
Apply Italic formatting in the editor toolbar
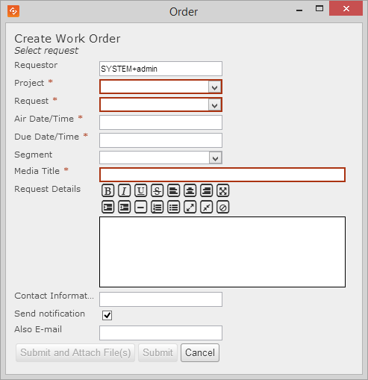(x=124, y=191)
